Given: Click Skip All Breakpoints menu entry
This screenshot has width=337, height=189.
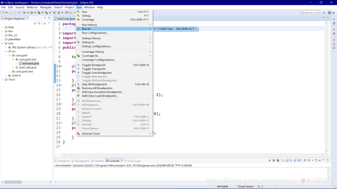Looking at the screenshot, I should pos(114,84).
